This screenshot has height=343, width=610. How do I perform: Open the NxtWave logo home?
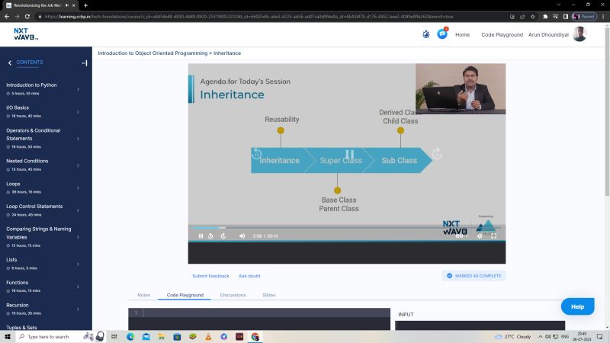(26, 34)
